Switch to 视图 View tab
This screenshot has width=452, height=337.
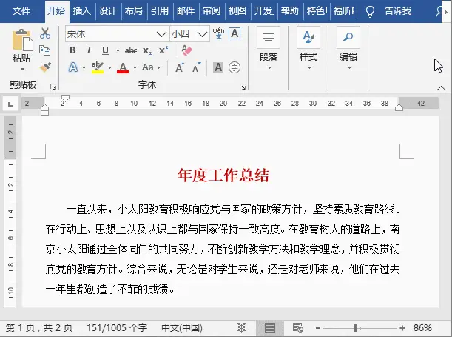[237, 11]
